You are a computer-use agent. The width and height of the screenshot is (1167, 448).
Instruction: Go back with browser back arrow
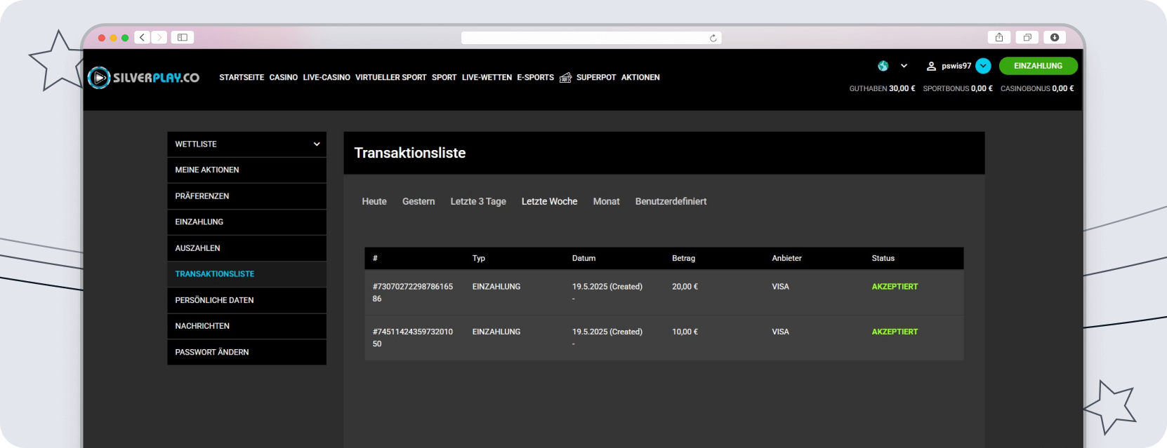[x=142, y=37]
